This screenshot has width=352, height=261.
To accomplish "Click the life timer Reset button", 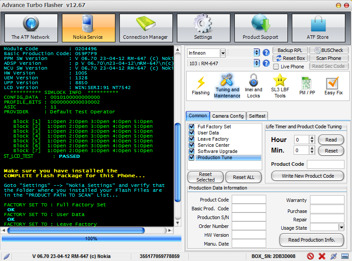I will coord(331,151).
